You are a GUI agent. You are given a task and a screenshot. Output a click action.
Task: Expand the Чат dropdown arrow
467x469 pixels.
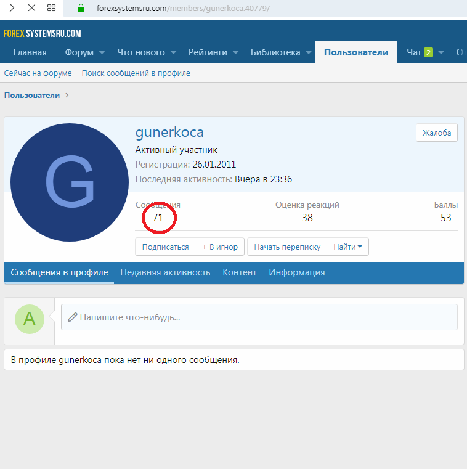coord(441,52)
